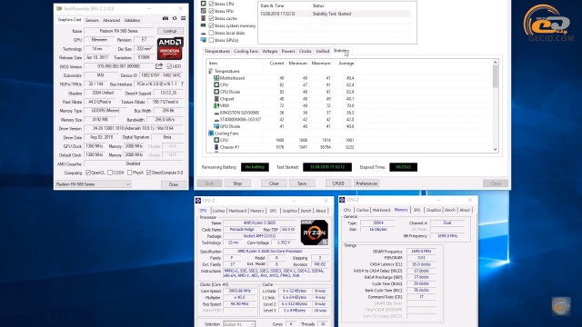Click the VRM sensor icon
This screenshot has height=327, width=582.
216,105
